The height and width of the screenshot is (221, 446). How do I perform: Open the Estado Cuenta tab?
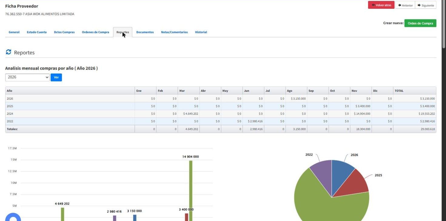click(37, 32)
